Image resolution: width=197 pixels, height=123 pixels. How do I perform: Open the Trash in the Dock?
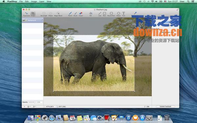coord(167,118)
